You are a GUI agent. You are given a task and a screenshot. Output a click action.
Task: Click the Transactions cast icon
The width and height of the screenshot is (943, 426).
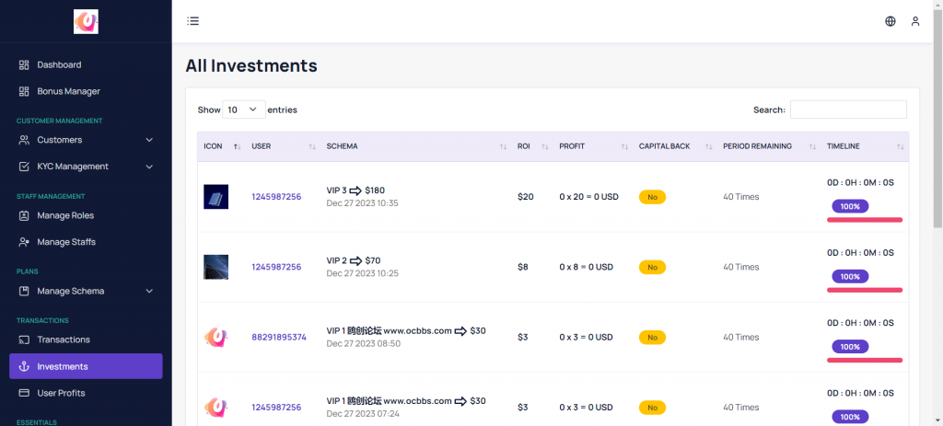[24, 340]
